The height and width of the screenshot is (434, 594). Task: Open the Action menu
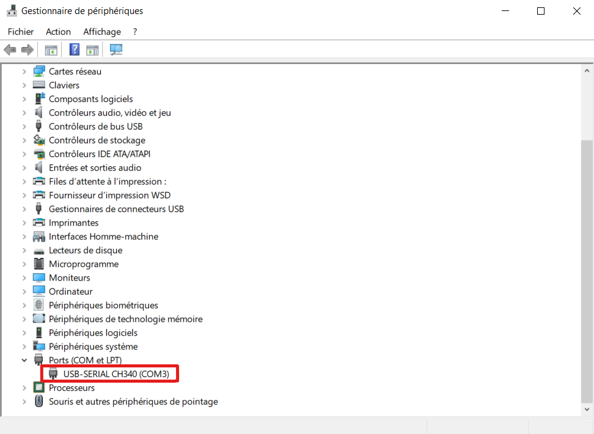(58, 31)
